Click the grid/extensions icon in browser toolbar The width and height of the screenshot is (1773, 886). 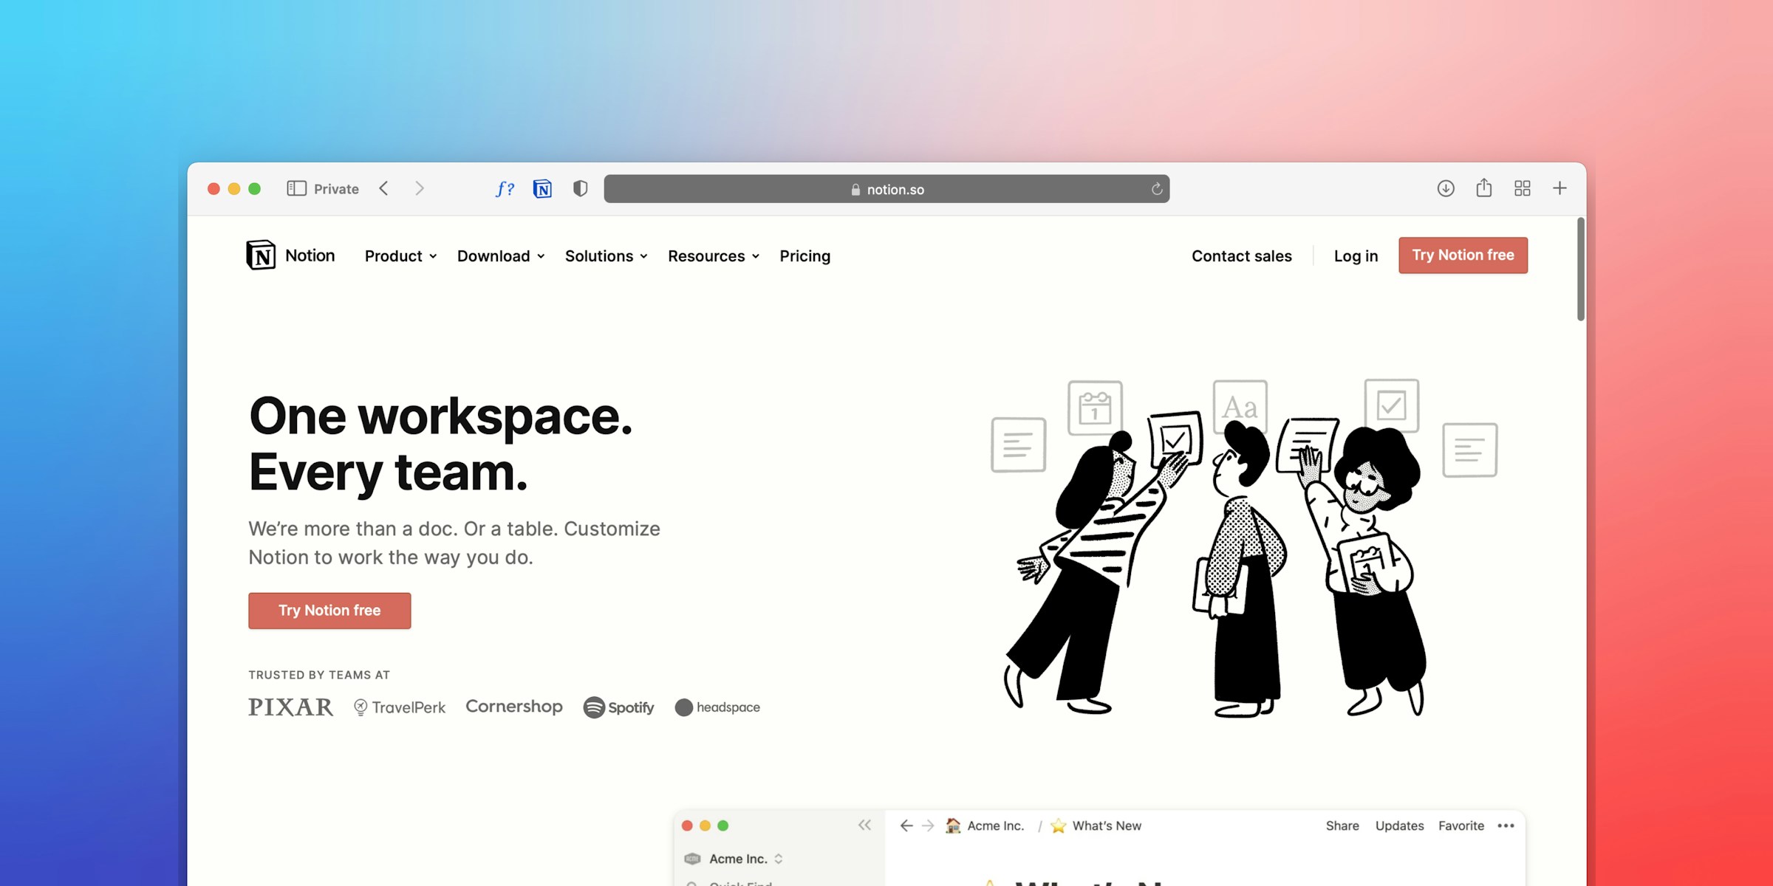(x=1522, y=189)
